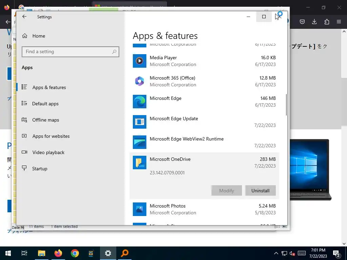This screenshot has height=260, width=347.
Task: Click the muted volume tray icon
Action: (x=292, y=253)
